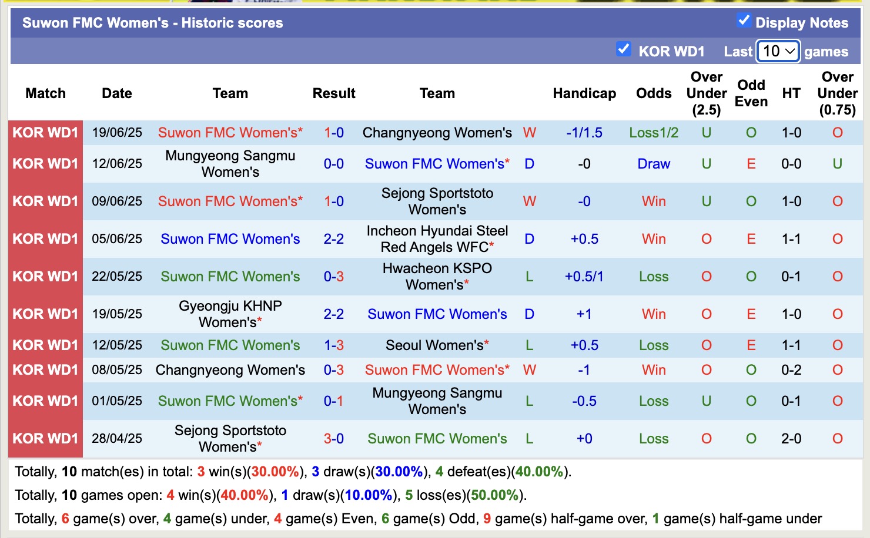Open the last games count dropdown
Screen dimensions: 870x538
click(x=777, y=52)
